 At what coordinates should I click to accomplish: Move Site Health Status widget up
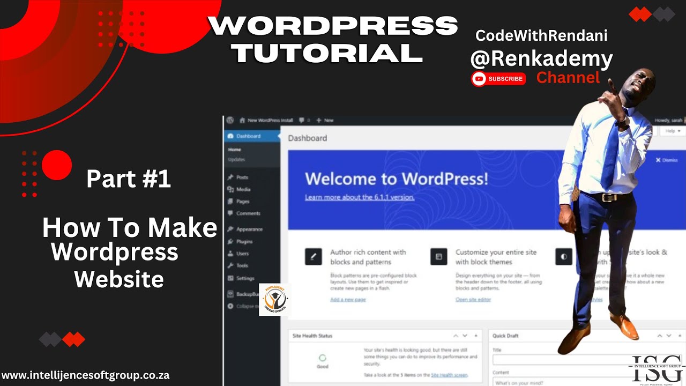456,336
